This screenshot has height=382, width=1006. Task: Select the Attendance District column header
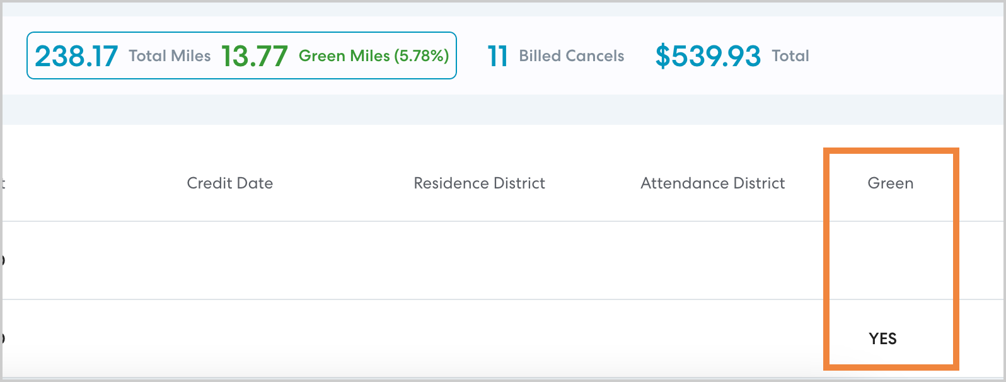[713, 183]
